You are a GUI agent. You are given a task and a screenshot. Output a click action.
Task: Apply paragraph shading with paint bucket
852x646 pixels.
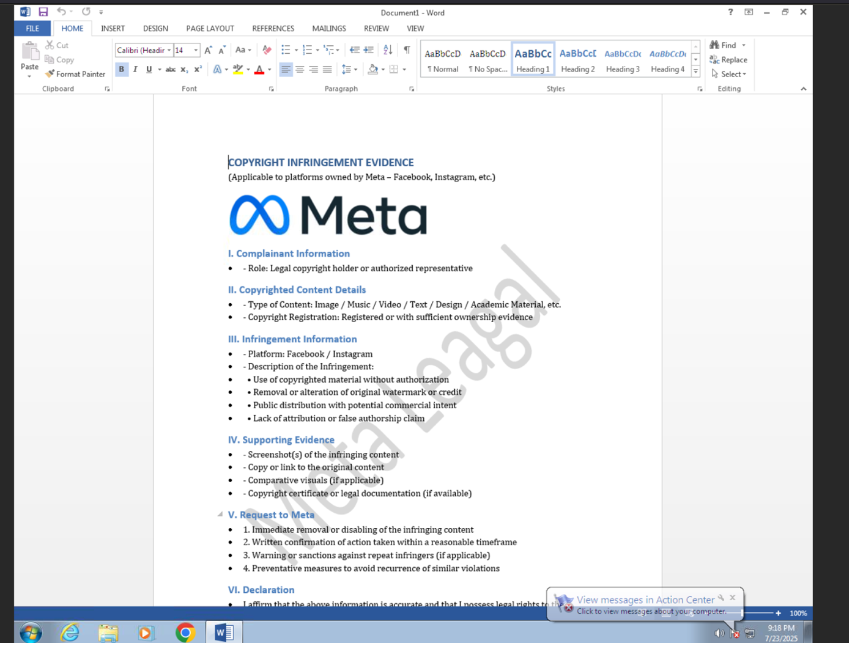(372, 70)
